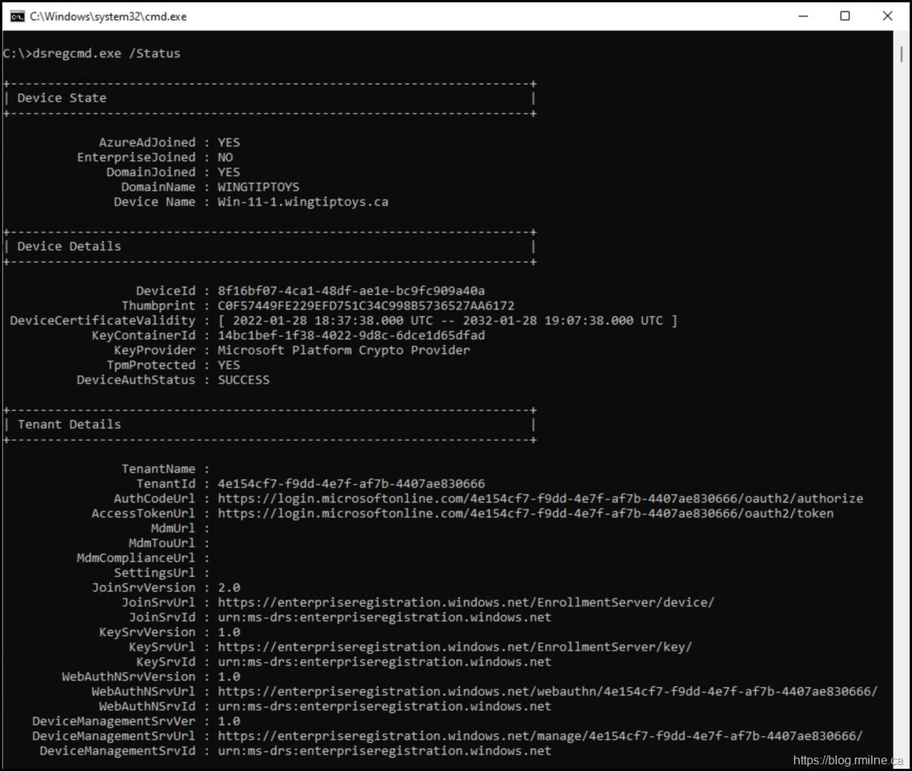The width and height of the screenshot is (912, 771).
Task: Click the AuthCodeUrl oauth2/authorize URL
Action: pos(540,499)
